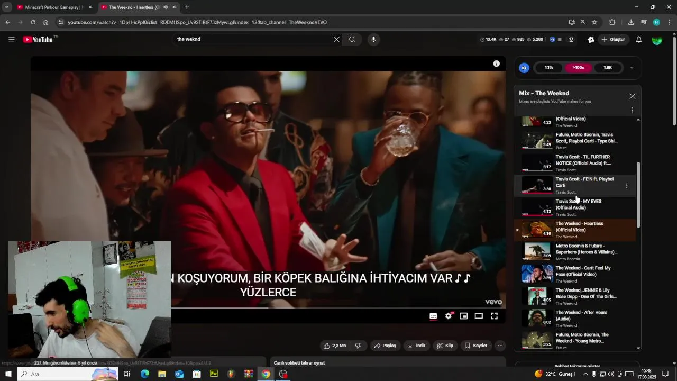
Task: Open YouTube notifications bell
Action: coord(638,39)
